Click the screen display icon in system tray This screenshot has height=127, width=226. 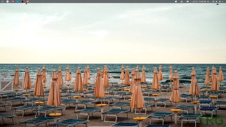point(213,1)
